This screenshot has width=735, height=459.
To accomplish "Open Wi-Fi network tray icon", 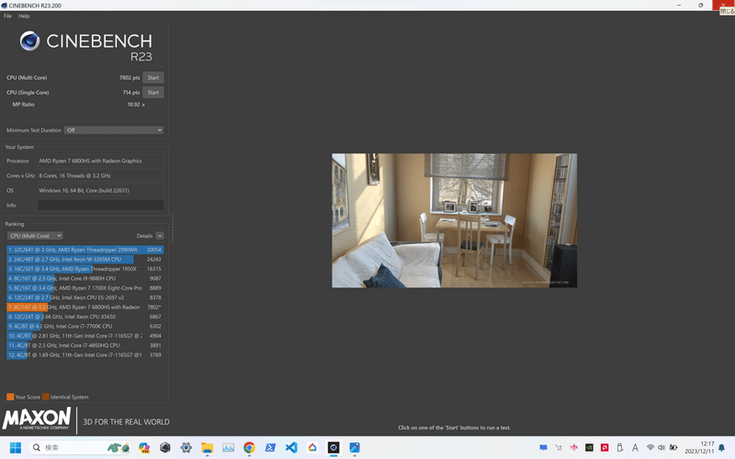I will [650, 448].
